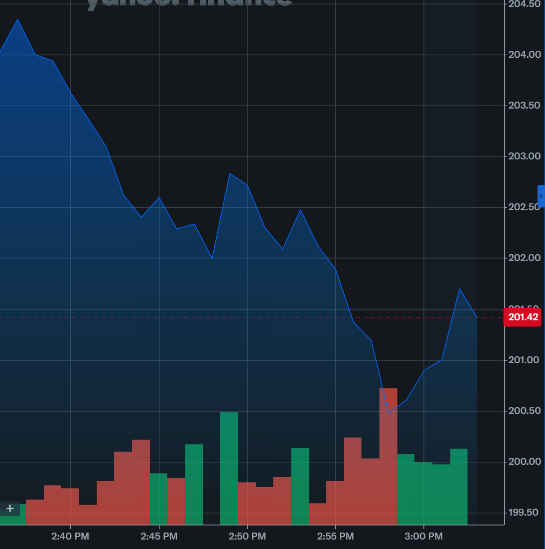Viewport: 545px width, 549px height.
Task: Click the 201.00 price axis label
Action: point(524,360)
